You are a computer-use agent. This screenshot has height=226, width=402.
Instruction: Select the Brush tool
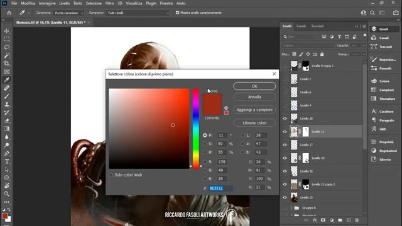point(7,96)
